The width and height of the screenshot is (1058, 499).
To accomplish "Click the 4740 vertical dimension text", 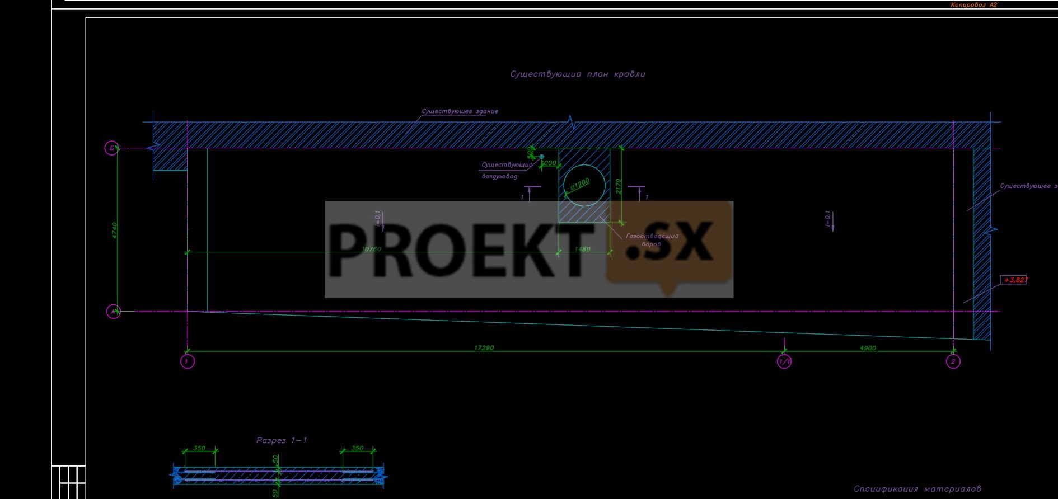I will 115,230.
